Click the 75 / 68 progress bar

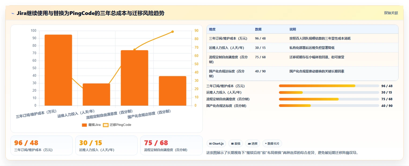coord(329,99)
